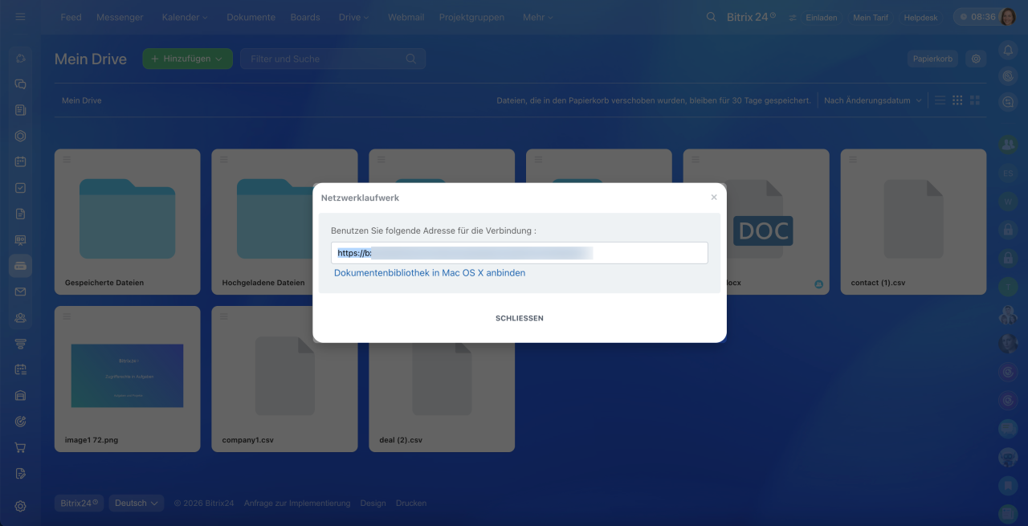Click the Design footer link
Image resolution: width=1028 pixels, height=526 pixels.
[x=373, y=504]
